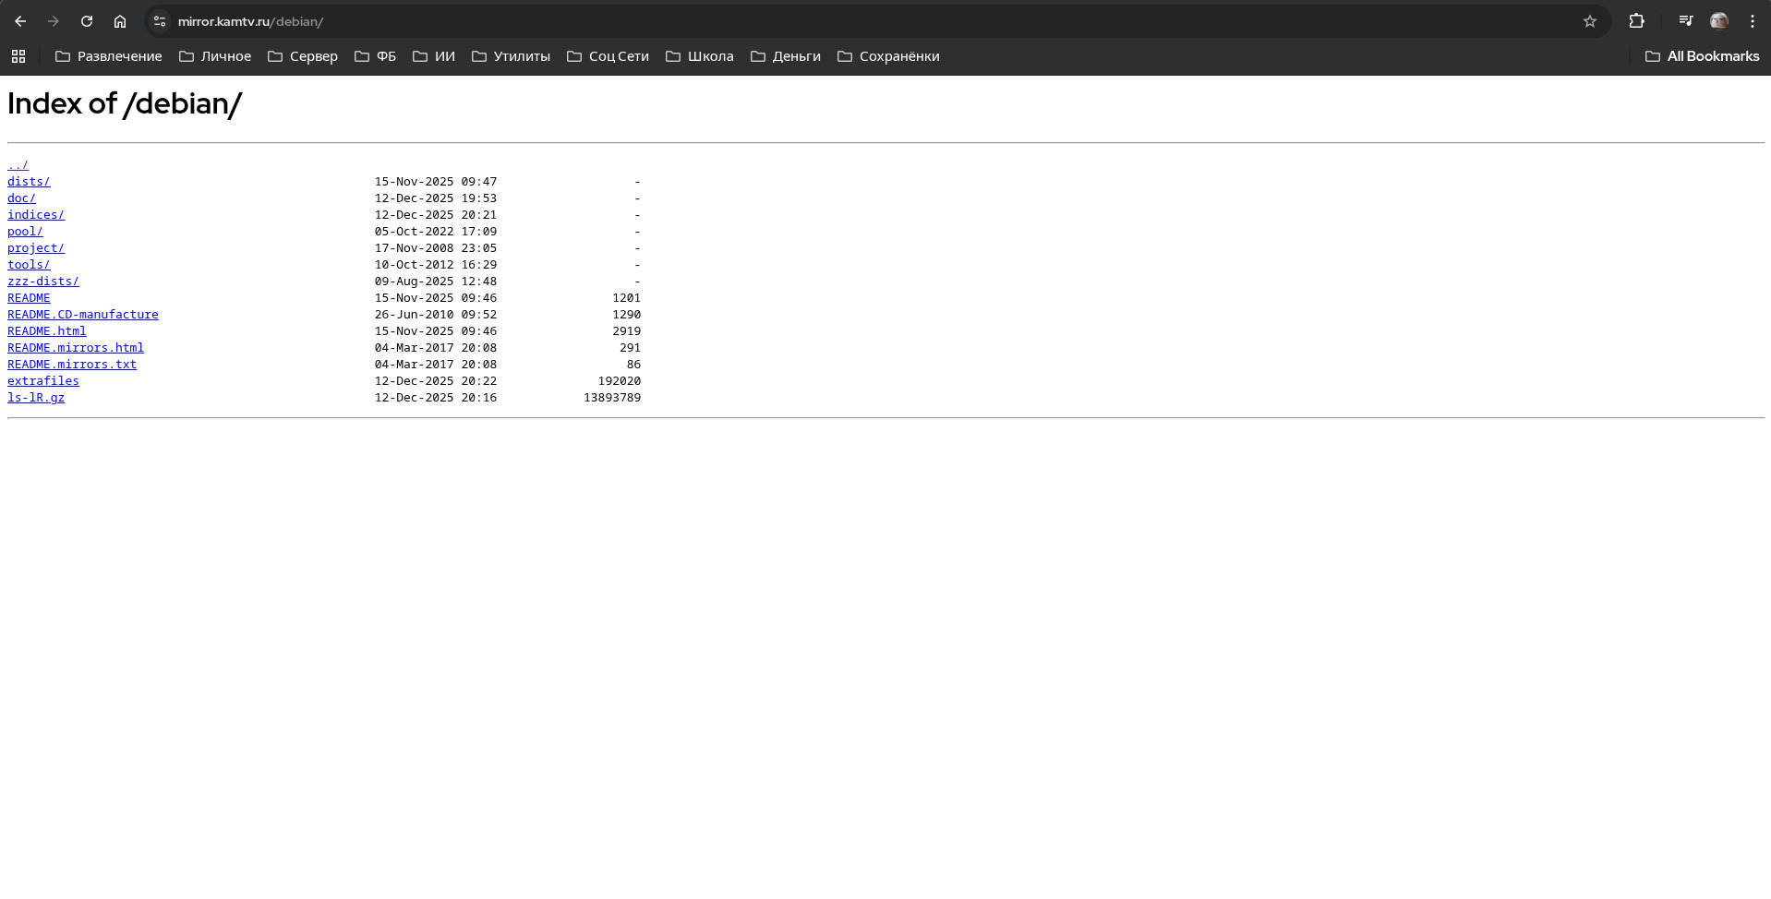
Task: Click the 'Index of /debian/' heading
Action: pos(125,104)
